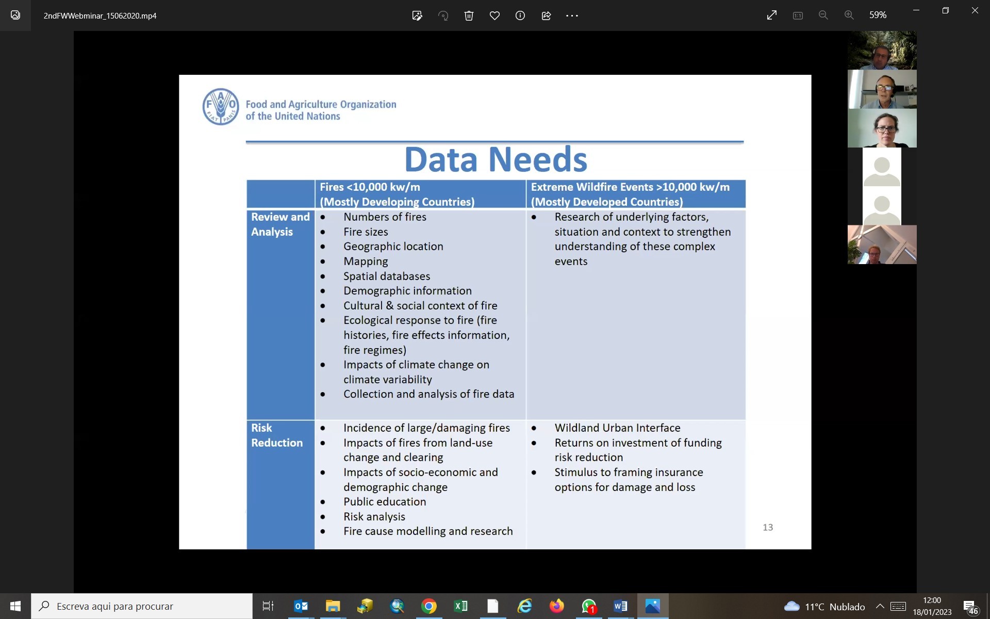Open the touch keyboard tray icon
The width and height of the screenshot is (990, 619).
[898, 606]
